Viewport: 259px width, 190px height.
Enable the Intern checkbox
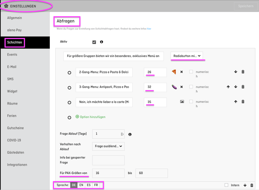tap(227, 185)
